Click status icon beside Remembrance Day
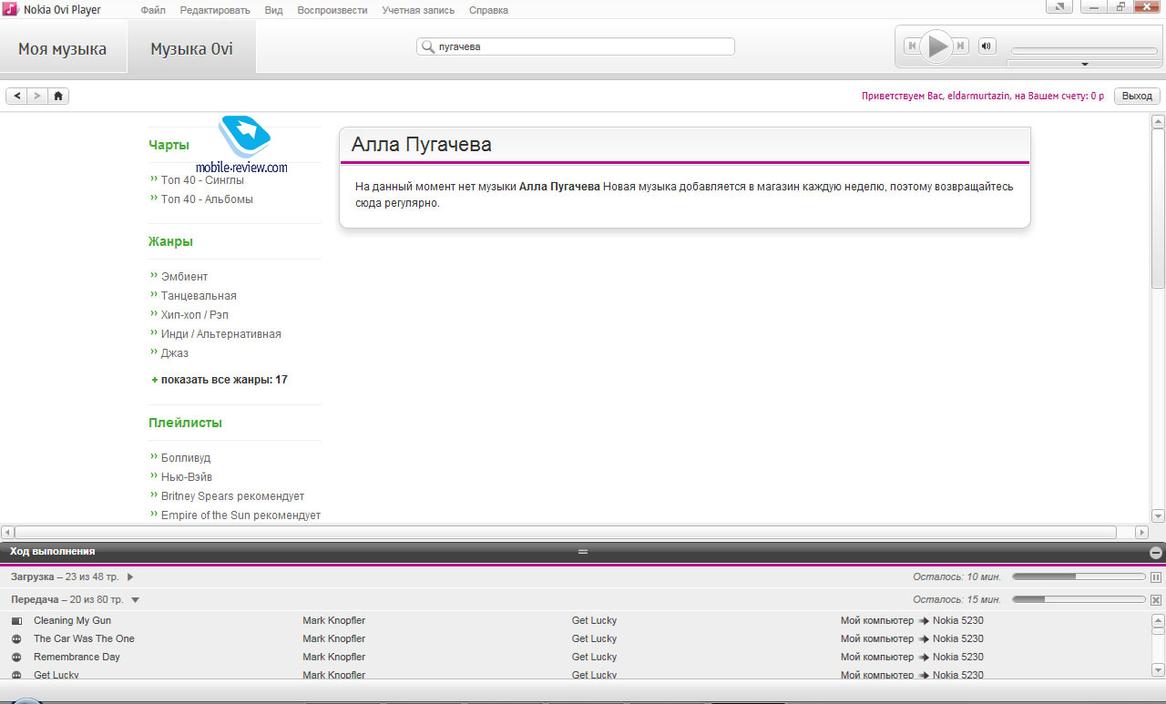1166x704 pixels. [x=16, y=657]
